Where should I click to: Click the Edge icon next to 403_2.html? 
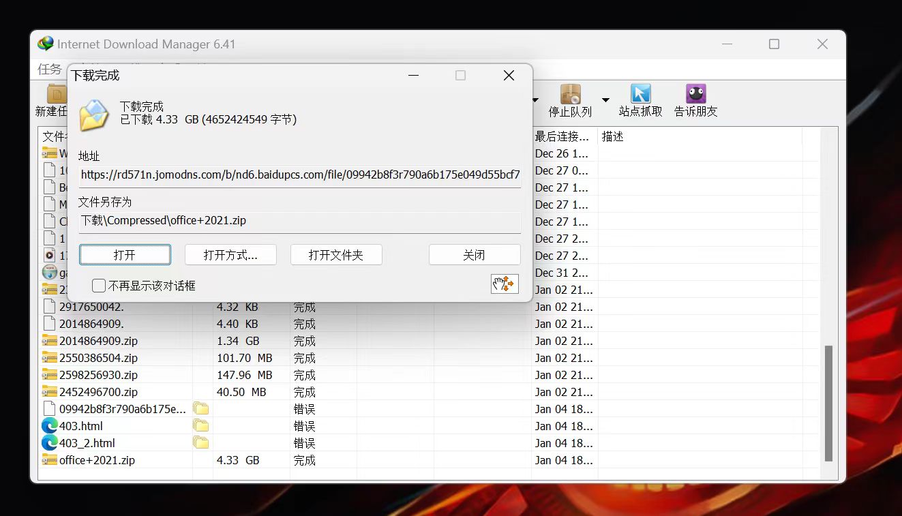click(49, 443)
